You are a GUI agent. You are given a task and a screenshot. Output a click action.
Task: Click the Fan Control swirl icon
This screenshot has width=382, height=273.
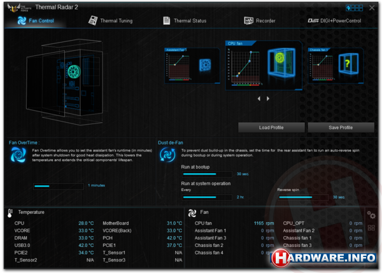(x=22, y=21)
